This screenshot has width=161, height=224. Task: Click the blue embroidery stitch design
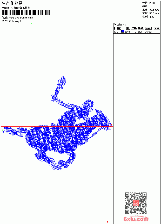[57, 123]
